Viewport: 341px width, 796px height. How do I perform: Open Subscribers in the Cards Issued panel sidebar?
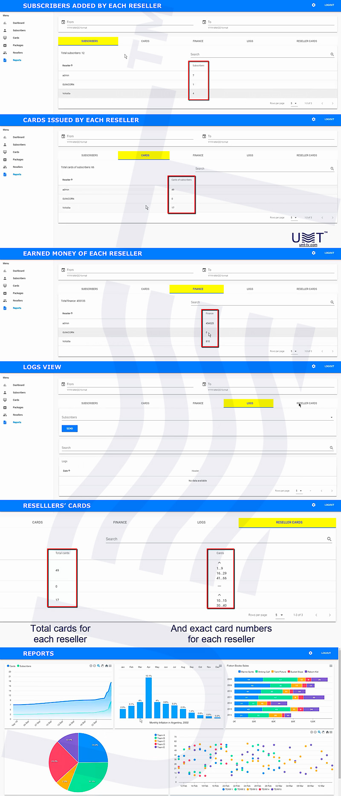click(19, 145)
